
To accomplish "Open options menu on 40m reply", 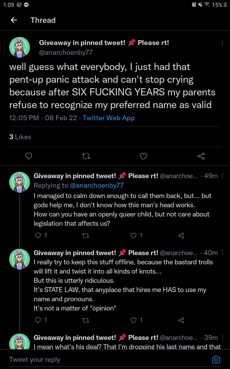I will click(222, 253).
